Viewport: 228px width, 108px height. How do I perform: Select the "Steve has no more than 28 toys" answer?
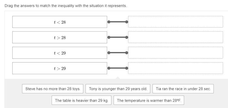pyautogui.click(x=53, y=89)
